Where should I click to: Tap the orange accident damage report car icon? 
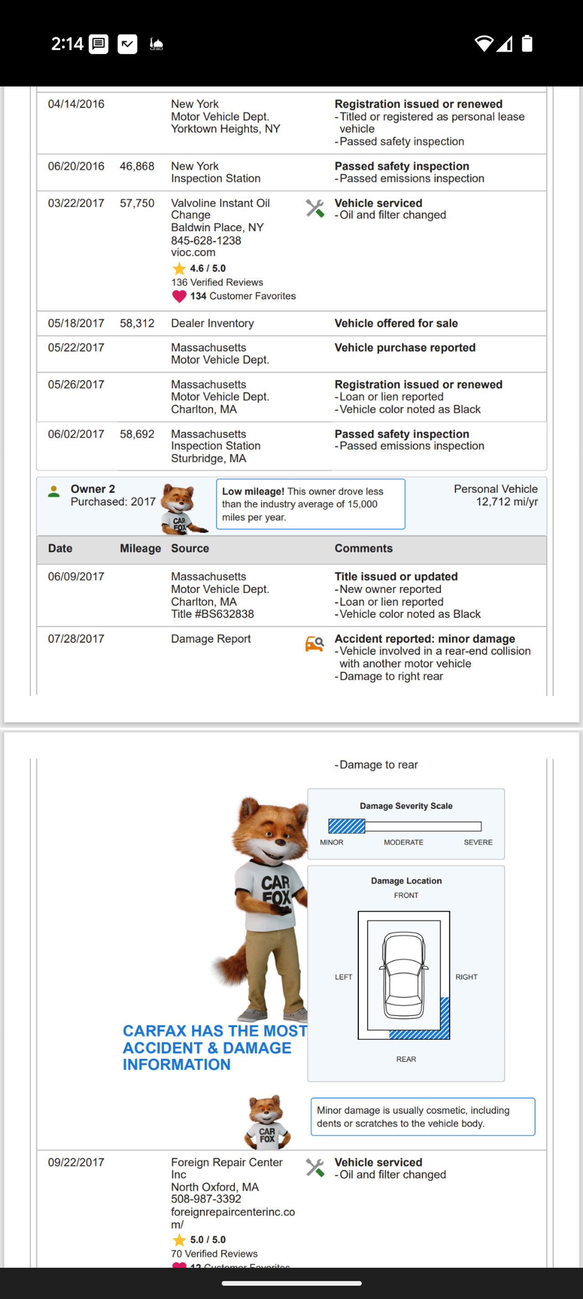314,644
